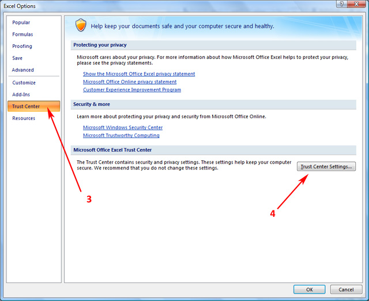Click the Customer Experience Improvement Program link
This screenshot has height=301, width=369.
coord(132,90)
